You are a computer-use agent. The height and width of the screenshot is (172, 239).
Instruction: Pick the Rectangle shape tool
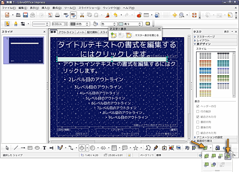point(30,148)
